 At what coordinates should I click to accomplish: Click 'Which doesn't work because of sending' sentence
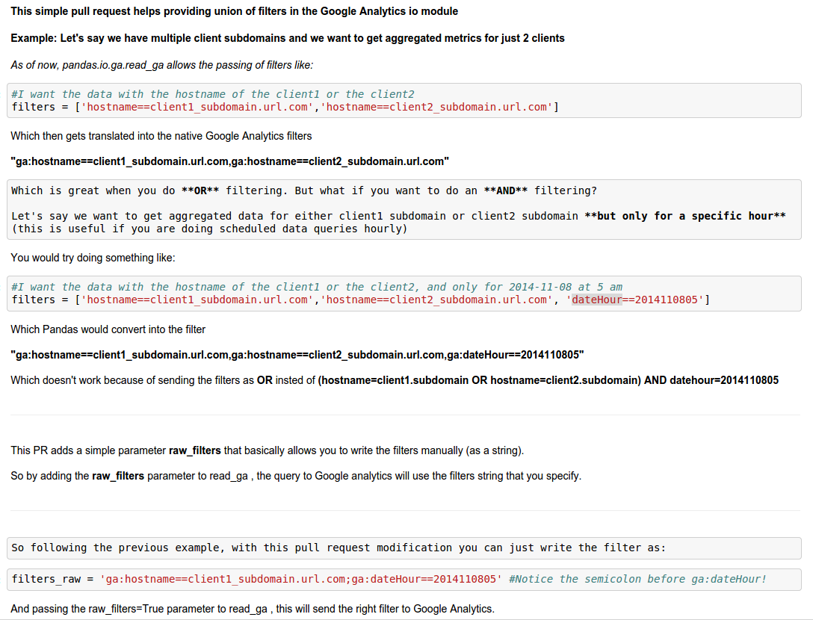pos(395,380)
